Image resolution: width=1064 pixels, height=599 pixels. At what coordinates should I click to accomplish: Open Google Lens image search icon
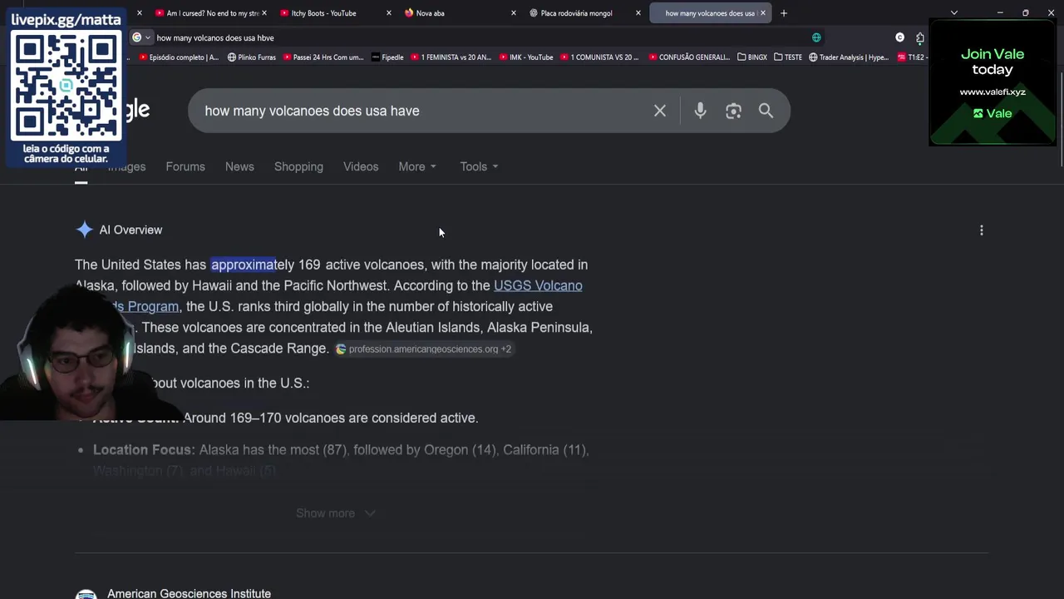click(x=733, y=111)
